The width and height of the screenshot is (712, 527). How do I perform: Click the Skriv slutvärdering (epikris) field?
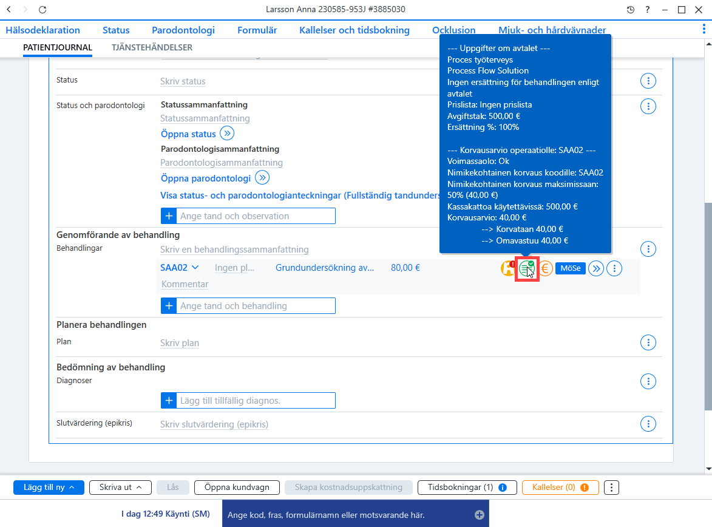tap(214, 424)
